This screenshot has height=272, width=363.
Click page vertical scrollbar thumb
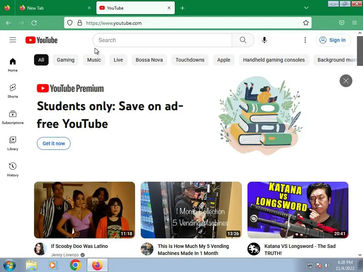pos(360,51)
